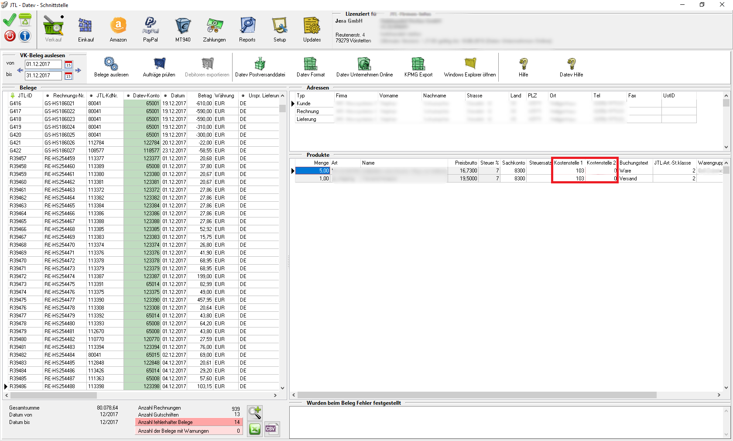Open the MT940 import module
Viewport: 733px width, 441px height.
[x=183, y=30]
